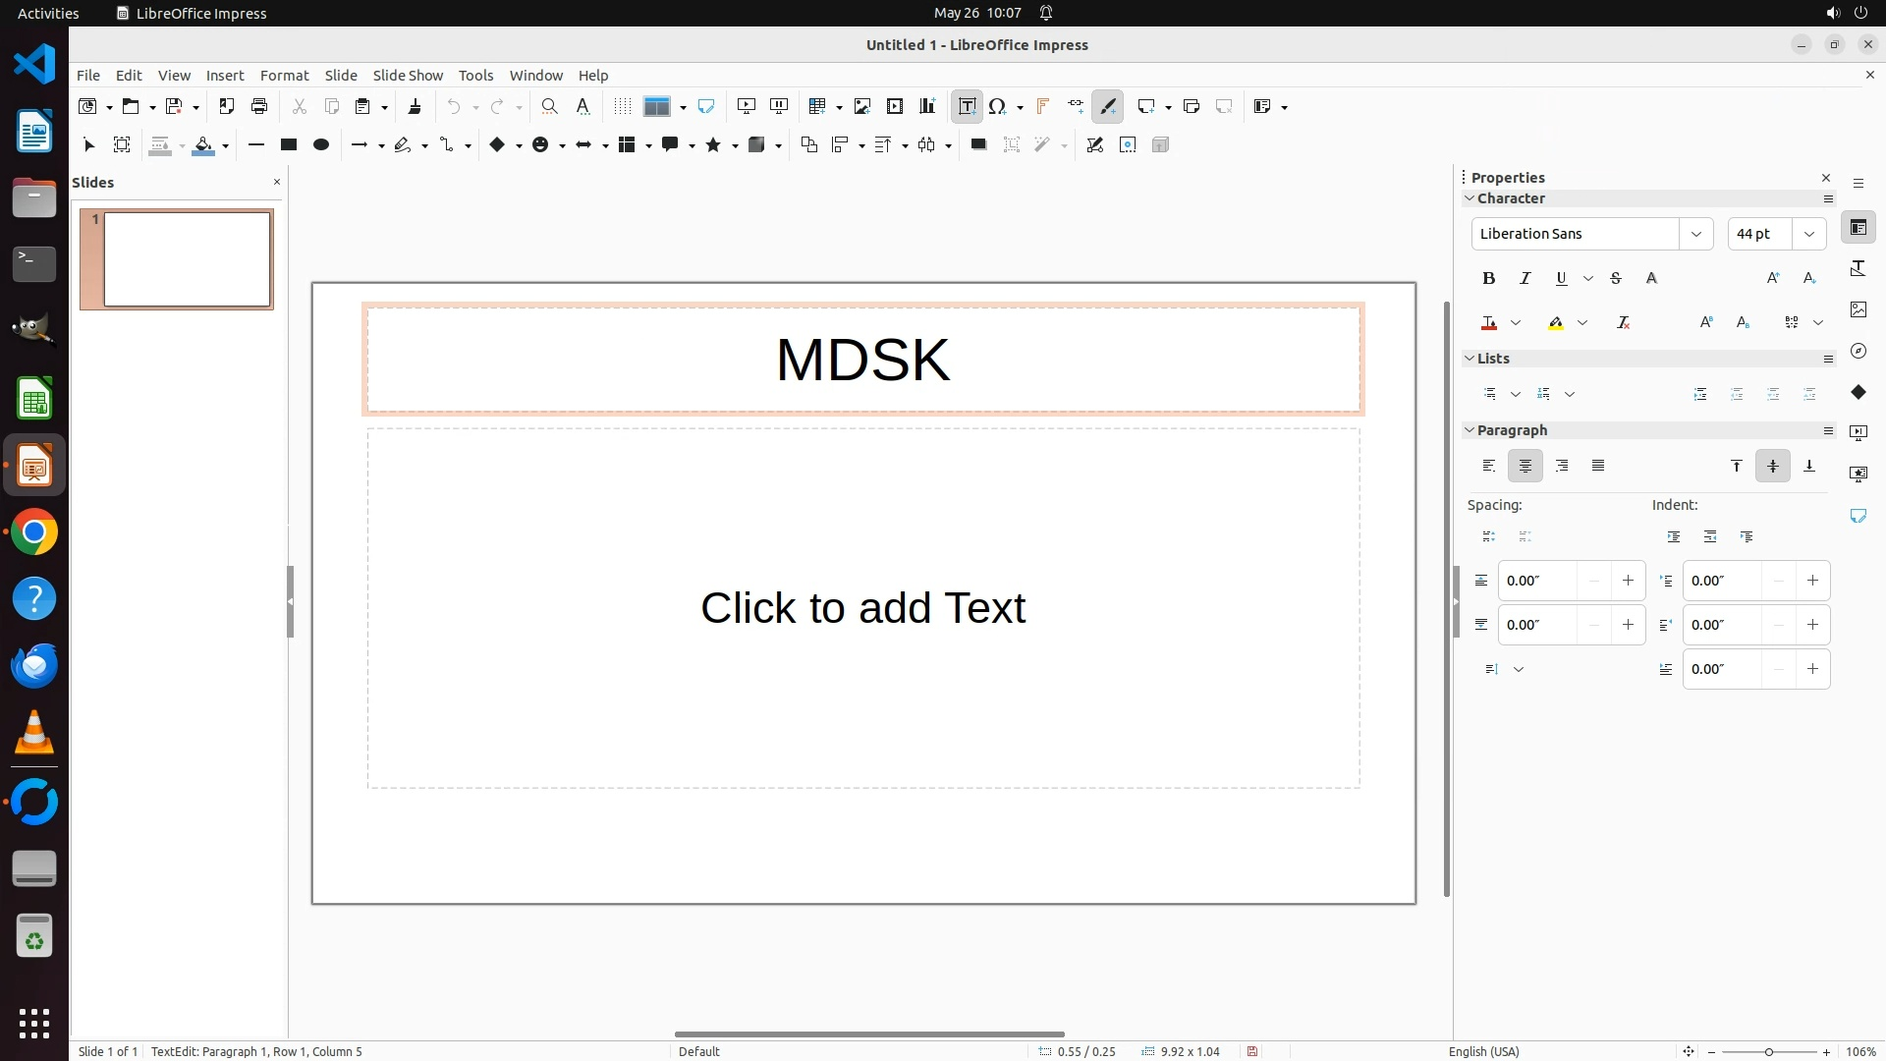Image resolution: width=1886 pixels, height=1061 pixels.
Task: Select slide 1 thumbnail in Slides panel
Action: (x=187, y=259)
